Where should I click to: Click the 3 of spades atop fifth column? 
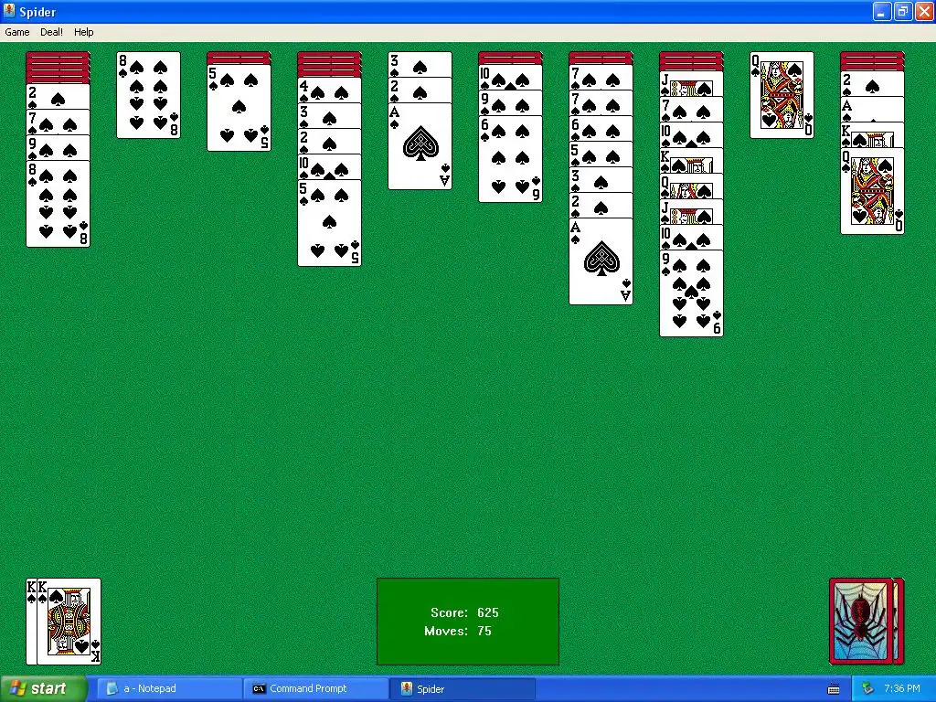click(x=420, y=65)
